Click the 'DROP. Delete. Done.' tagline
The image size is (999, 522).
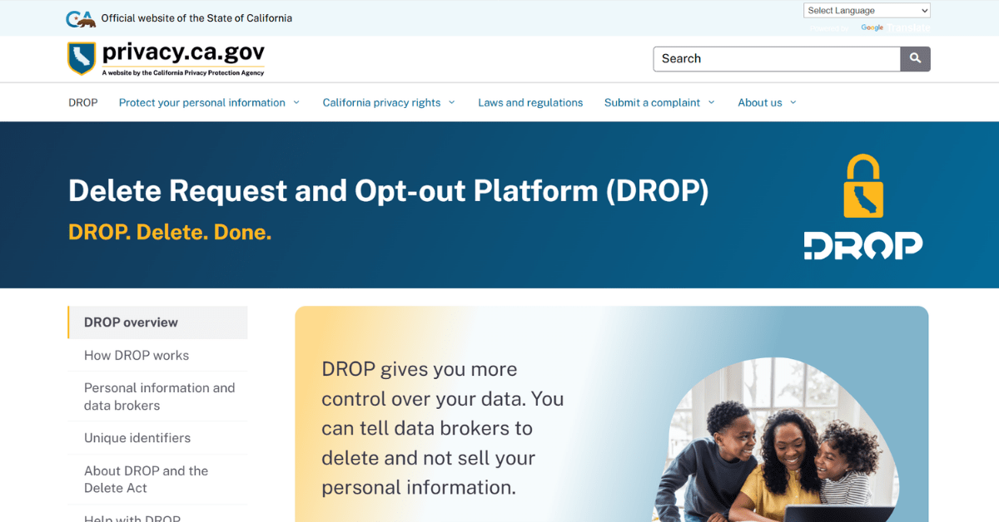[170, 232]
